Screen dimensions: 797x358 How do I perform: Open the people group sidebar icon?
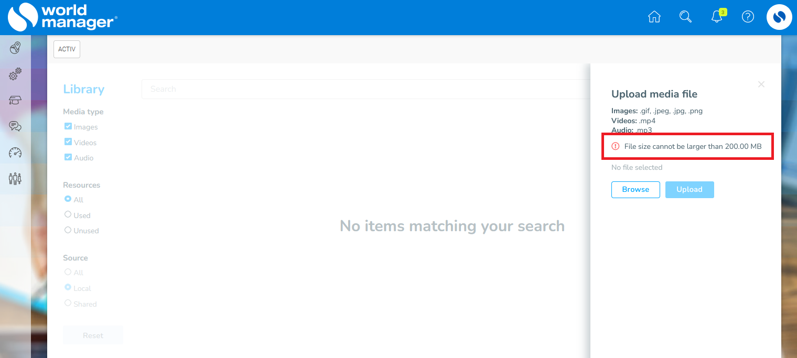click(15, 179)
